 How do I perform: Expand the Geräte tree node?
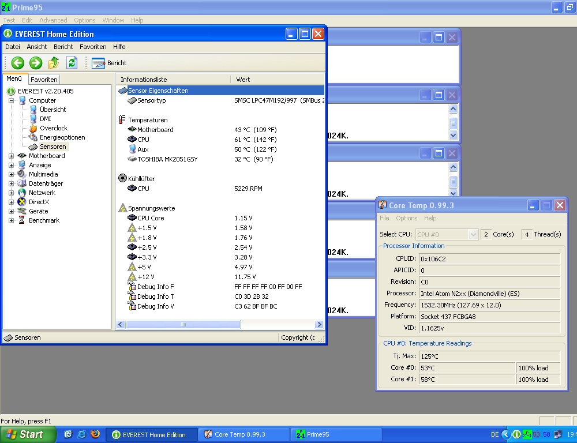point(11,211)
